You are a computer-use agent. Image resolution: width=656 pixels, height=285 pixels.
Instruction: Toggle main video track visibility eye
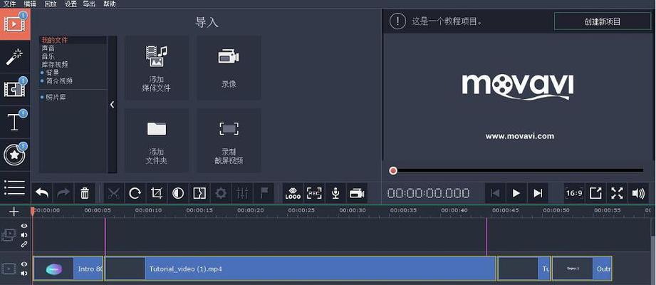click(x=24, y=264)
